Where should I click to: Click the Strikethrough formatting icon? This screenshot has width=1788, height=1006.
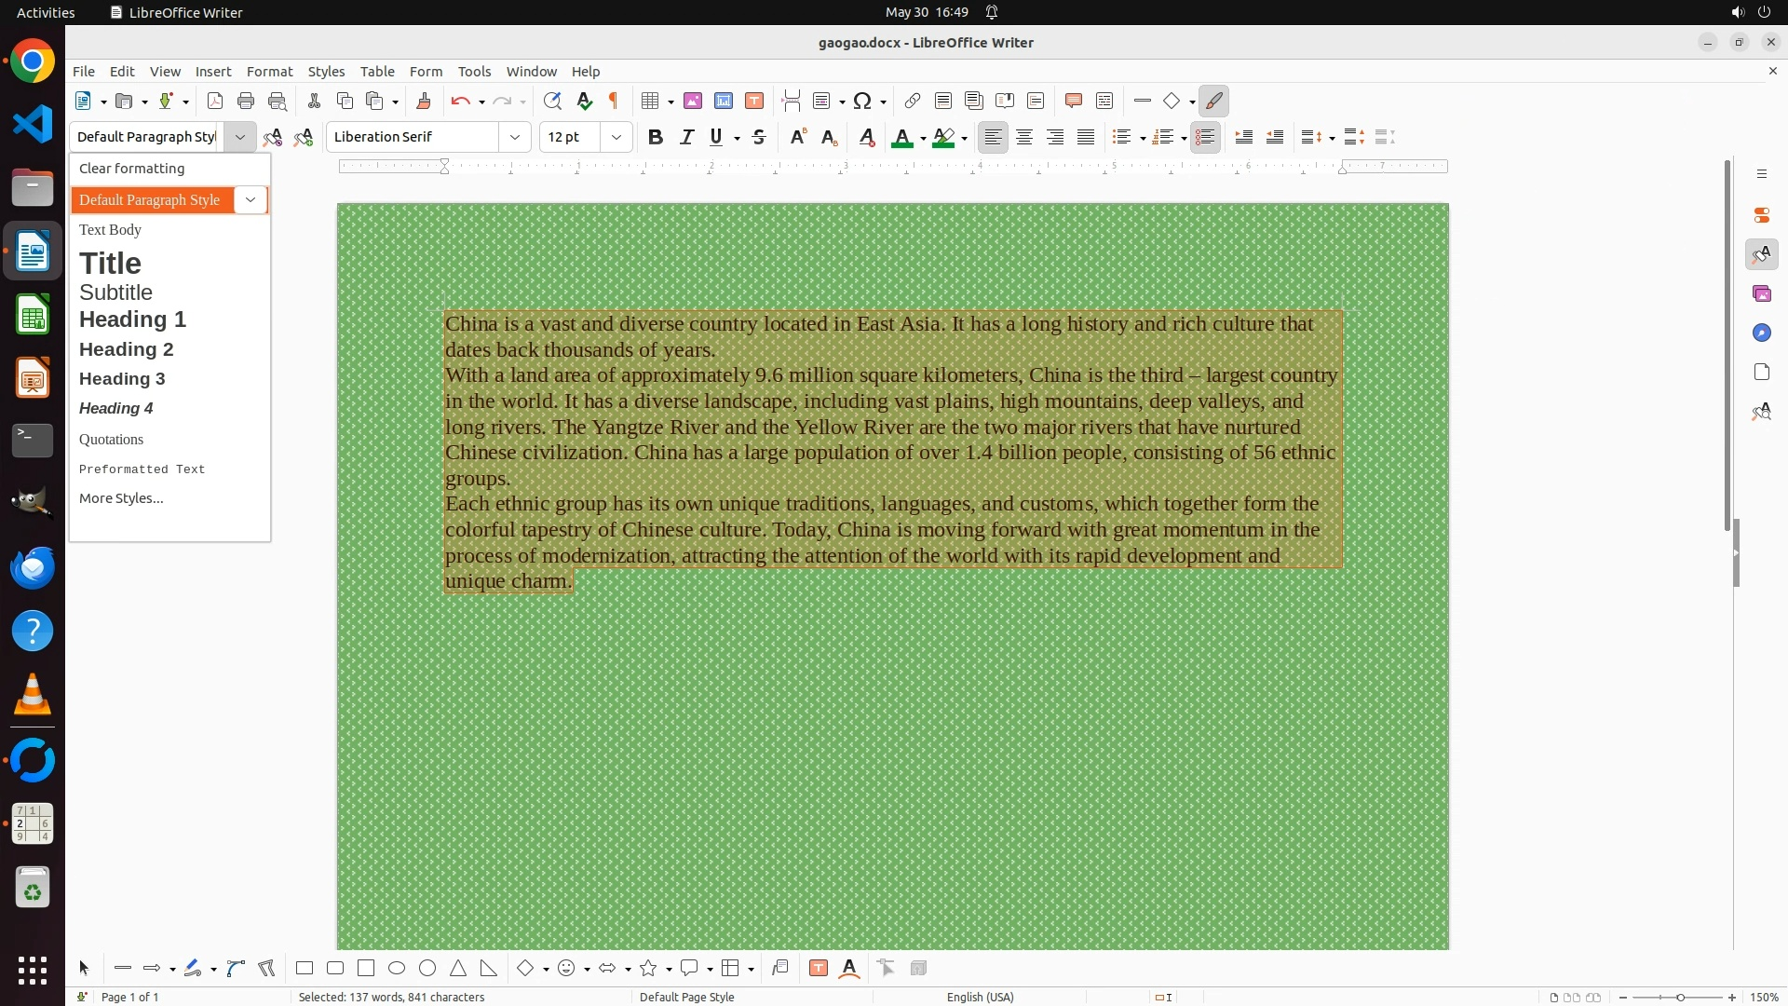point(759,137)
